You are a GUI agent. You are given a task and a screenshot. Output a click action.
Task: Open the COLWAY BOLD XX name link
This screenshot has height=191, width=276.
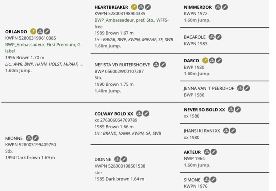[x=114, y=114]
